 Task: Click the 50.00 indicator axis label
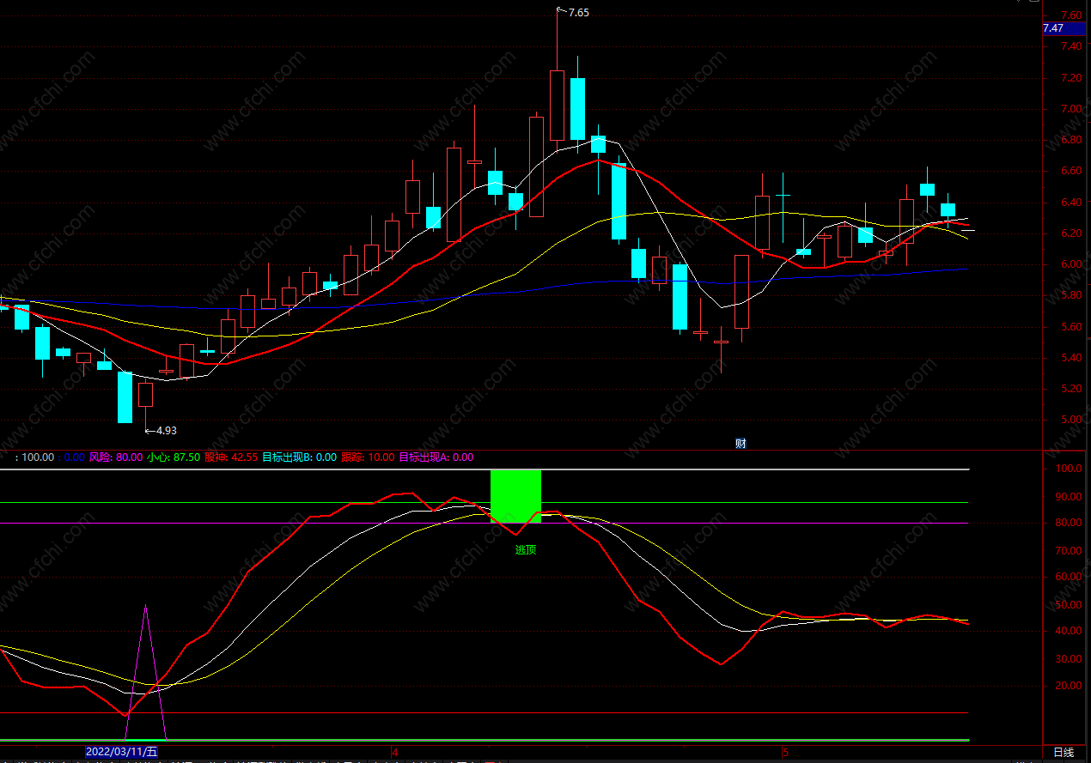click(1070, 605)
